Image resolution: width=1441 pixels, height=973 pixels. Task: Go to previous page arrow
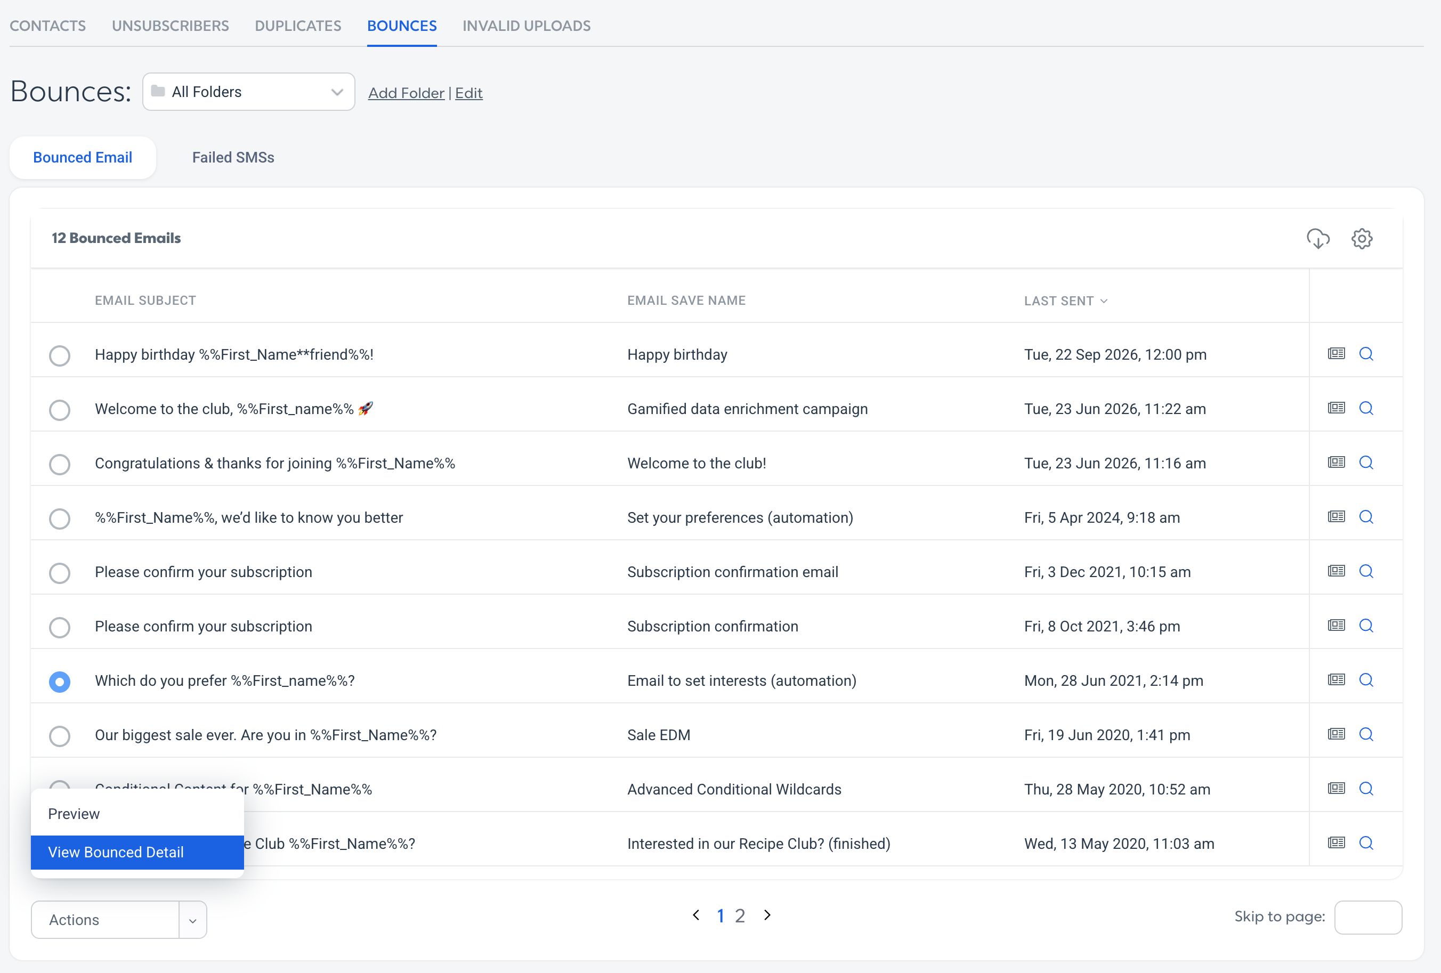point(697,915)
